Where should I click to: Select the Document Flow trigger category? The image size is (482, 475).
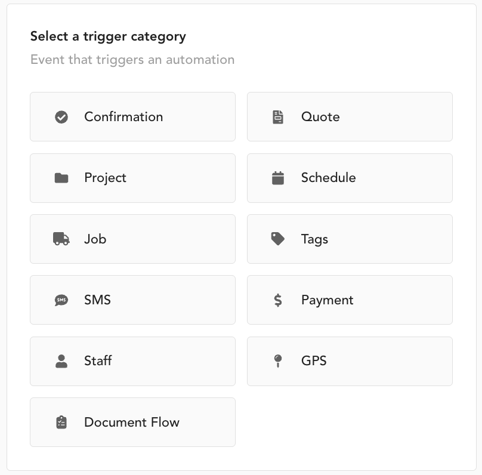(132, 422)
